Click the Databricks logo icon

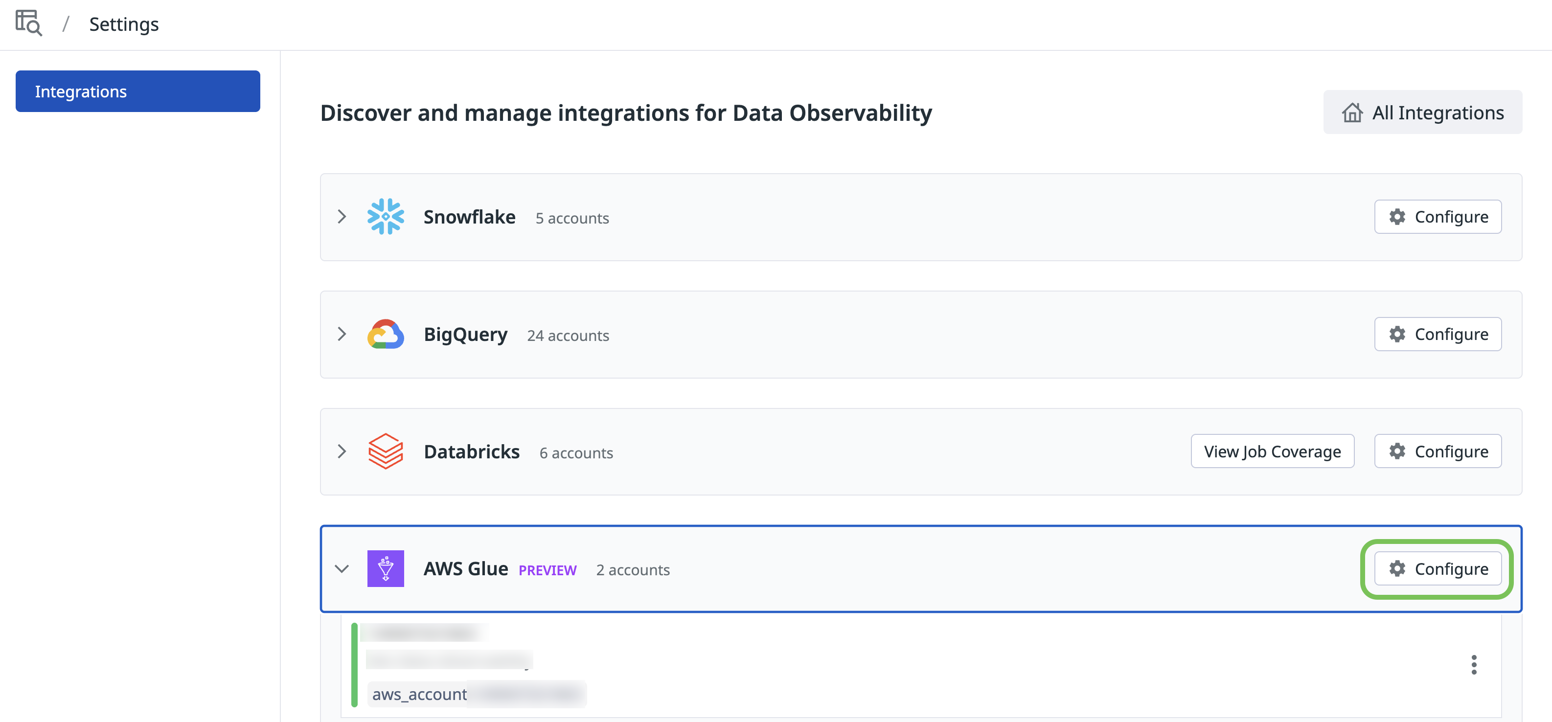point(386,451)
